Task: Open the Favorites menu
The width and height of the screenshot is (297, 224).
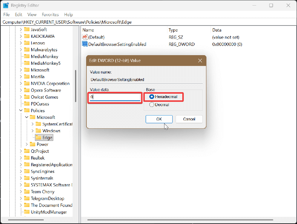Action: point(50,14)
